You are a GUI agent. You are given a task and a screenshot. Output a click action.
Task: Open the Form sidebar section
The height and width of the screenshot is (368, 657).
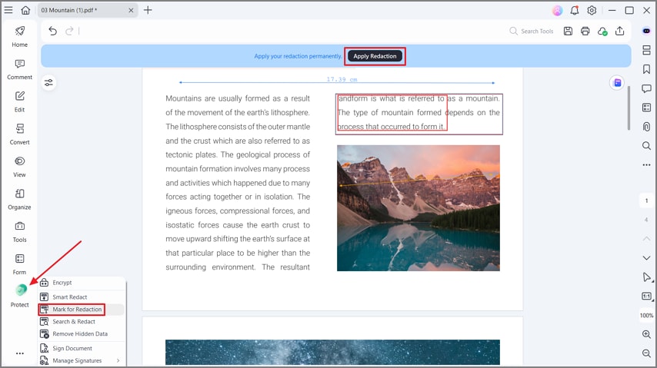point(20,264)
